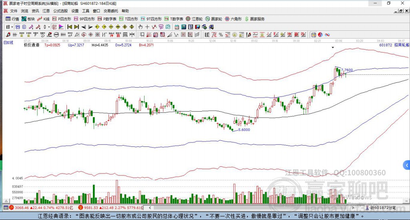Click the save floppy disk icon
The image size is (410, 220).
click(x=197, y=27)
